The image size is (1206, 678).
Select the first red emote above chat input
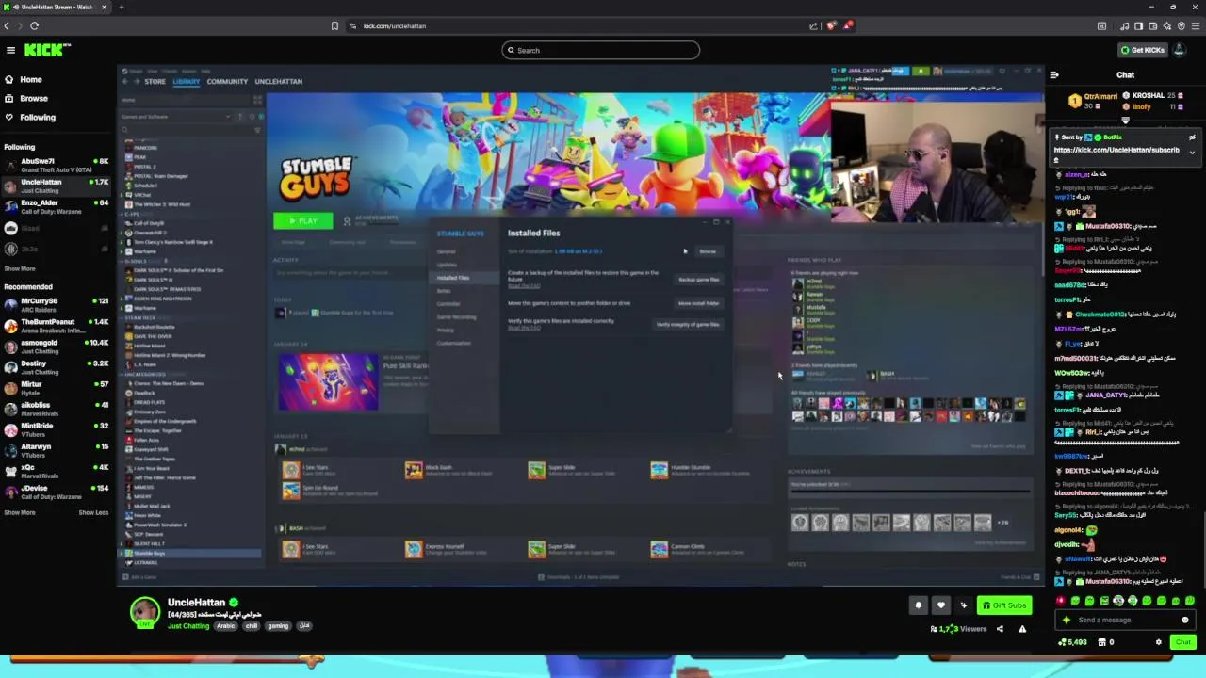click(1062, 601)
